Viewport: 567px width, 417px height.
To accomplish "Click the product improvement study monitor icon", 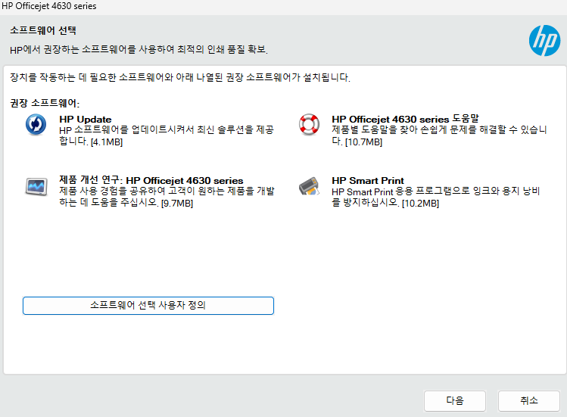I will 36,187.
